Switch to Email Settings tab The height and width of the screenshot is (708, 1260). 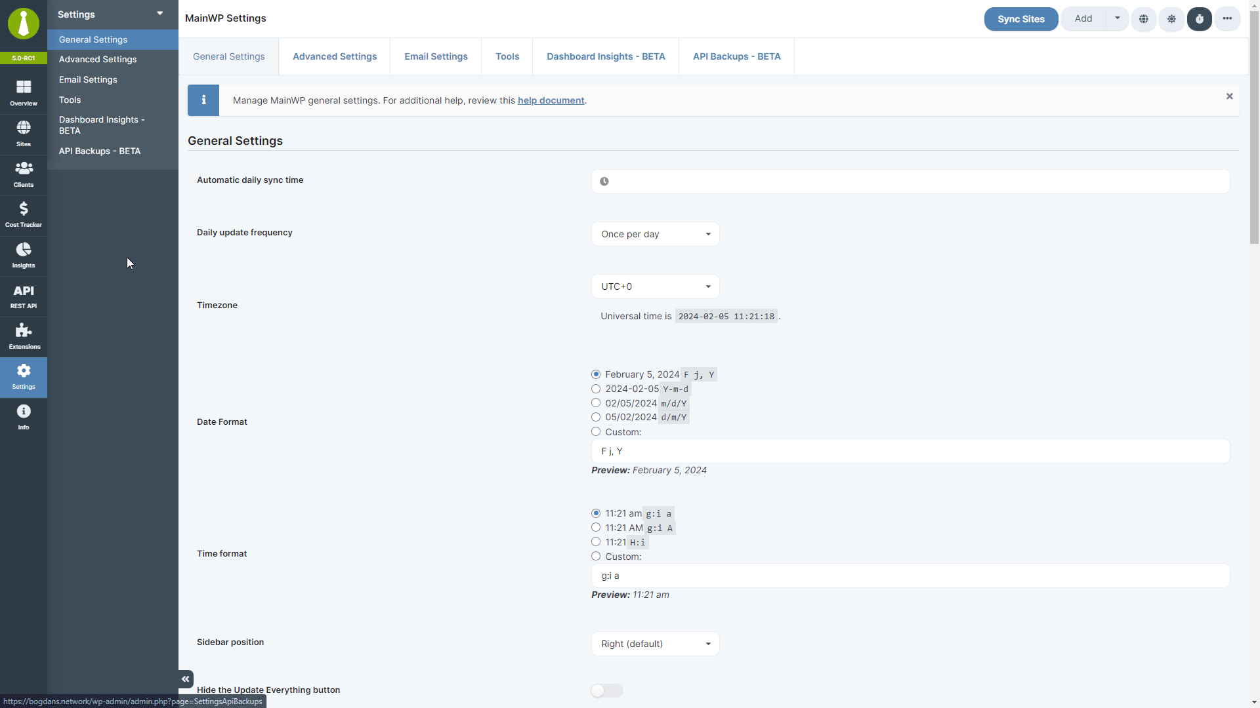coord(436,56)
